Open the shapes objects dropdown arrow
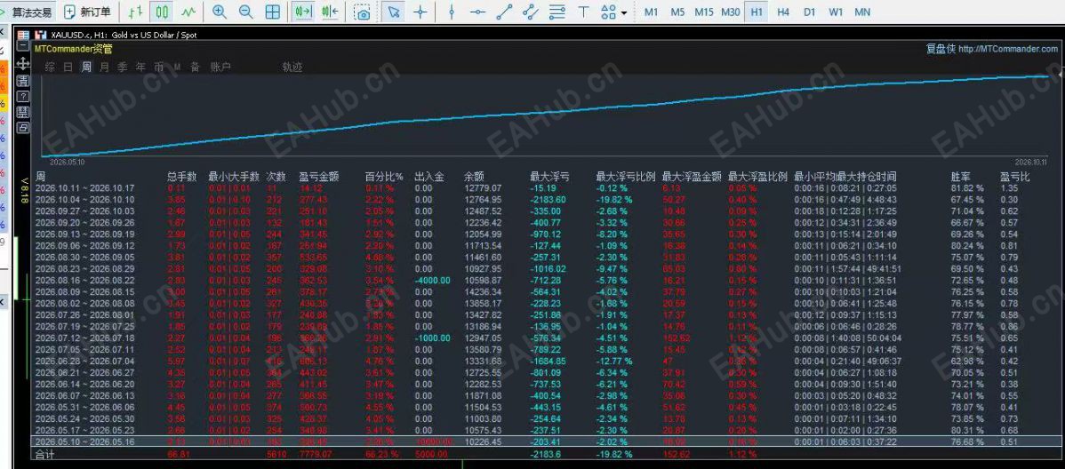Image resolution: width=1065 pixels, height=469 pixels. click(623, 12)
